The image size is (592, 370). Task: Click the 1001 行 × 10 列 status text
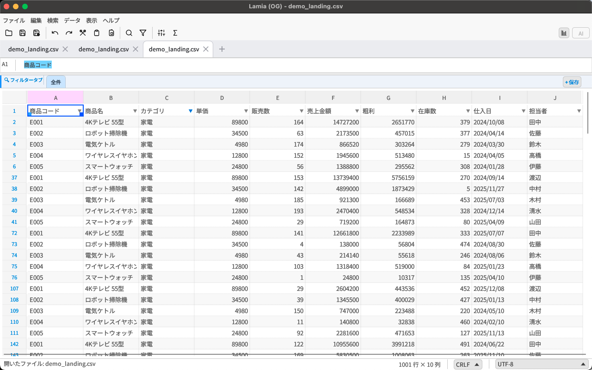point(419,364)
